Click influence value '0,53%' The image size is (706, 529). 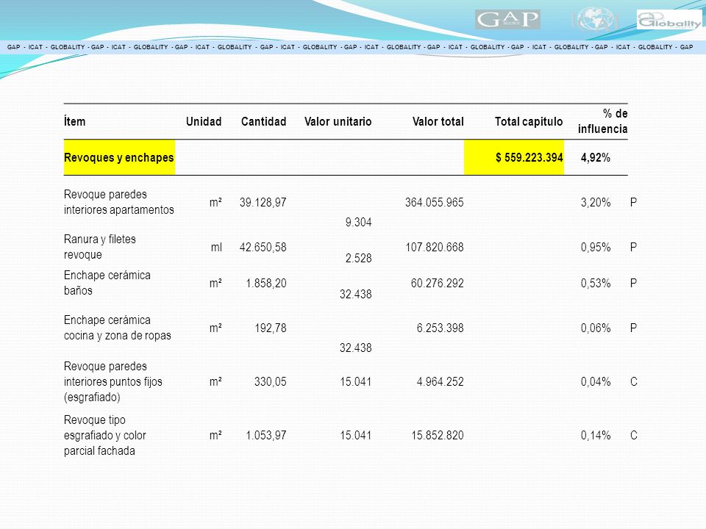tap(595, 284)
